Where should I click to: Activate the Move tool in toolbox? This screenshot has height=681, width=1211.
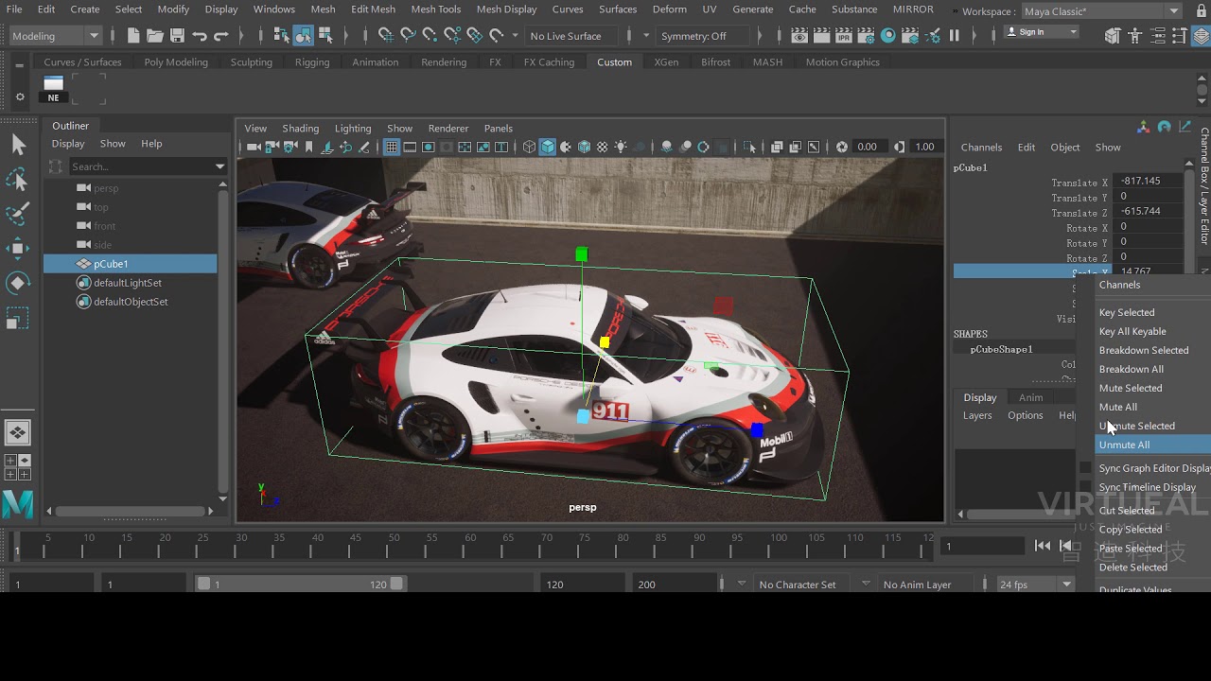click(x=18, y=249)
